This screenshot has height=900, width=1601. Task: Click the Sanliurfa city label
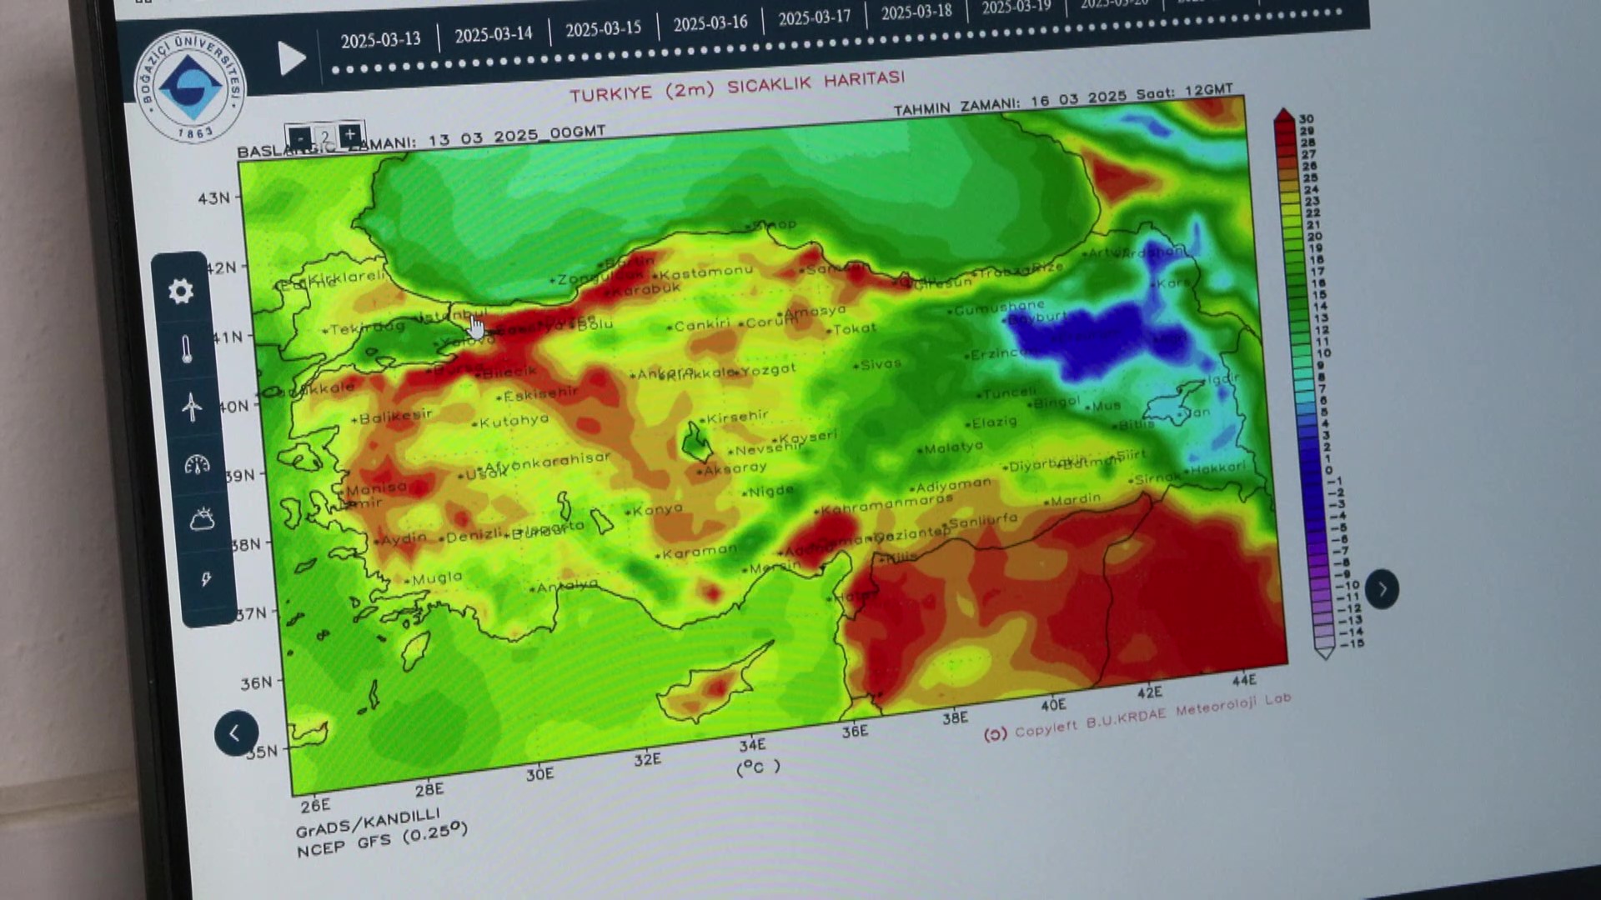point(980,520)
